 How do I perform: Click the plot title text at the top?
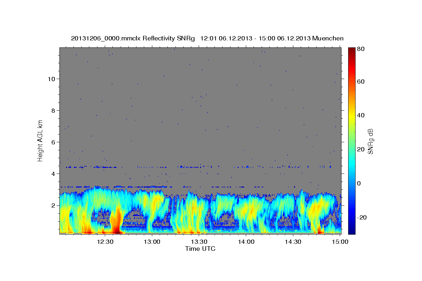[207, 38]
